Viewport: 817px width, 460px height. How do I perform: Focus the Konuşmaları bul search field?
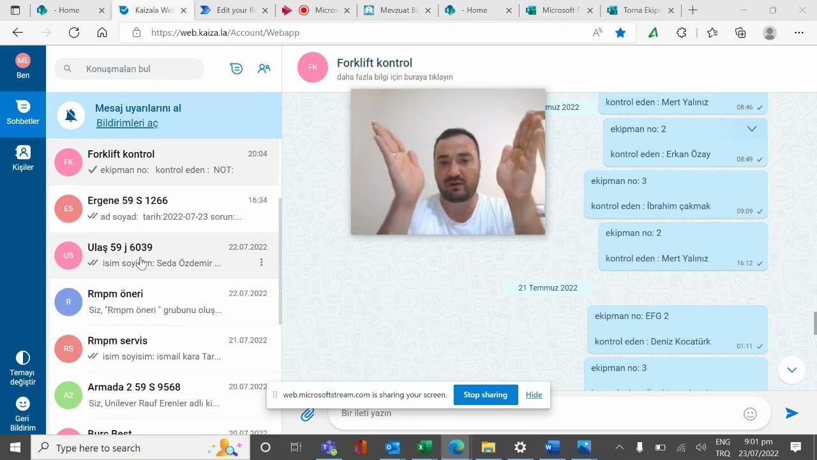[x=130, y=68]
